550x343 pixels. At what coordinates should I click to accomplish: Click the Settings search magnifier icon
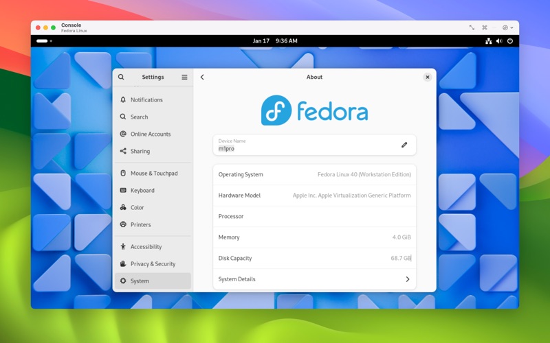(121, 77)
